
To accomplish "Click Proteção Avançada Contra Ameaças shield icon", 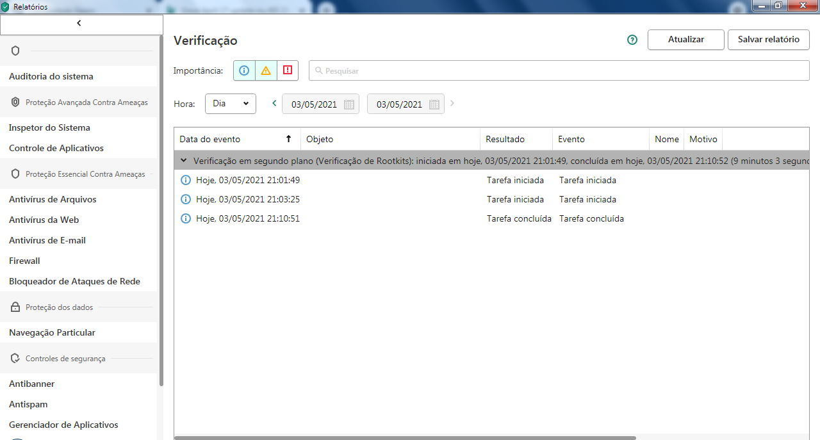I will point(15,102).
